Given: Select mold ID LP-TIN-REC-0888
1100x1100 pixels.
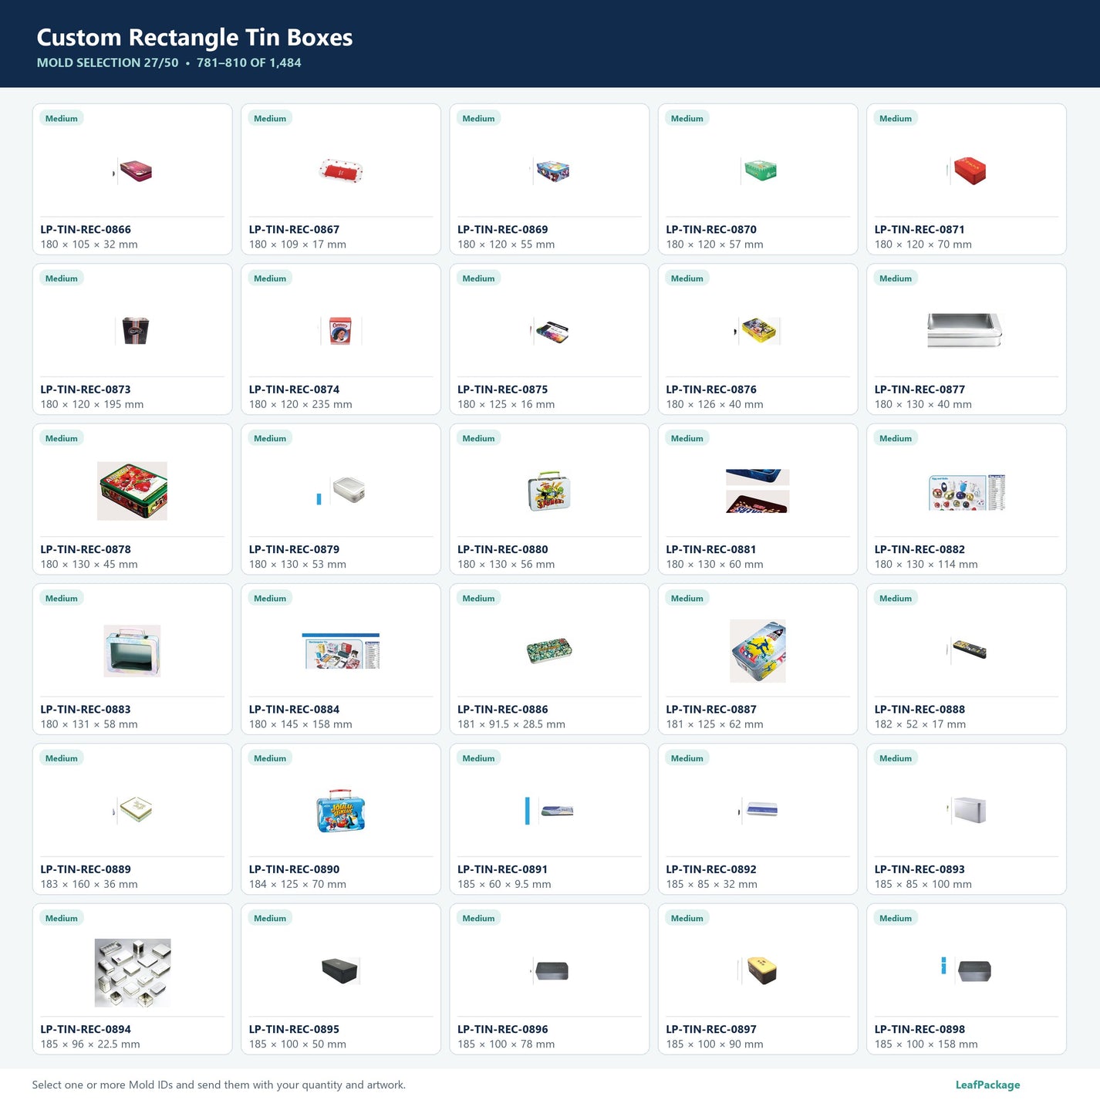Looking at the screenshot, I should [919, 709].
